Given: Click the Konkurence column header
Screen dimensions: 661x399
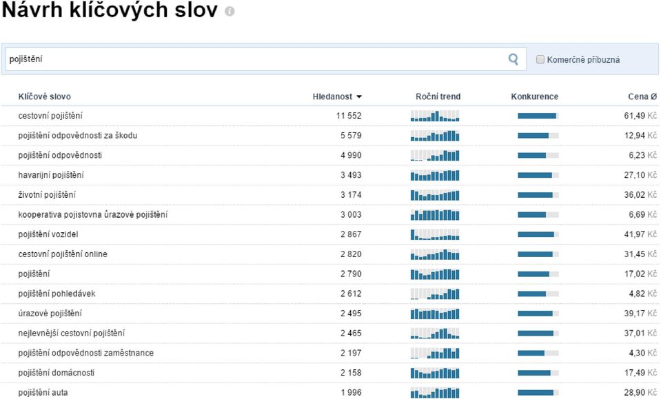Looking at the screenshot, I should (535, 96).
